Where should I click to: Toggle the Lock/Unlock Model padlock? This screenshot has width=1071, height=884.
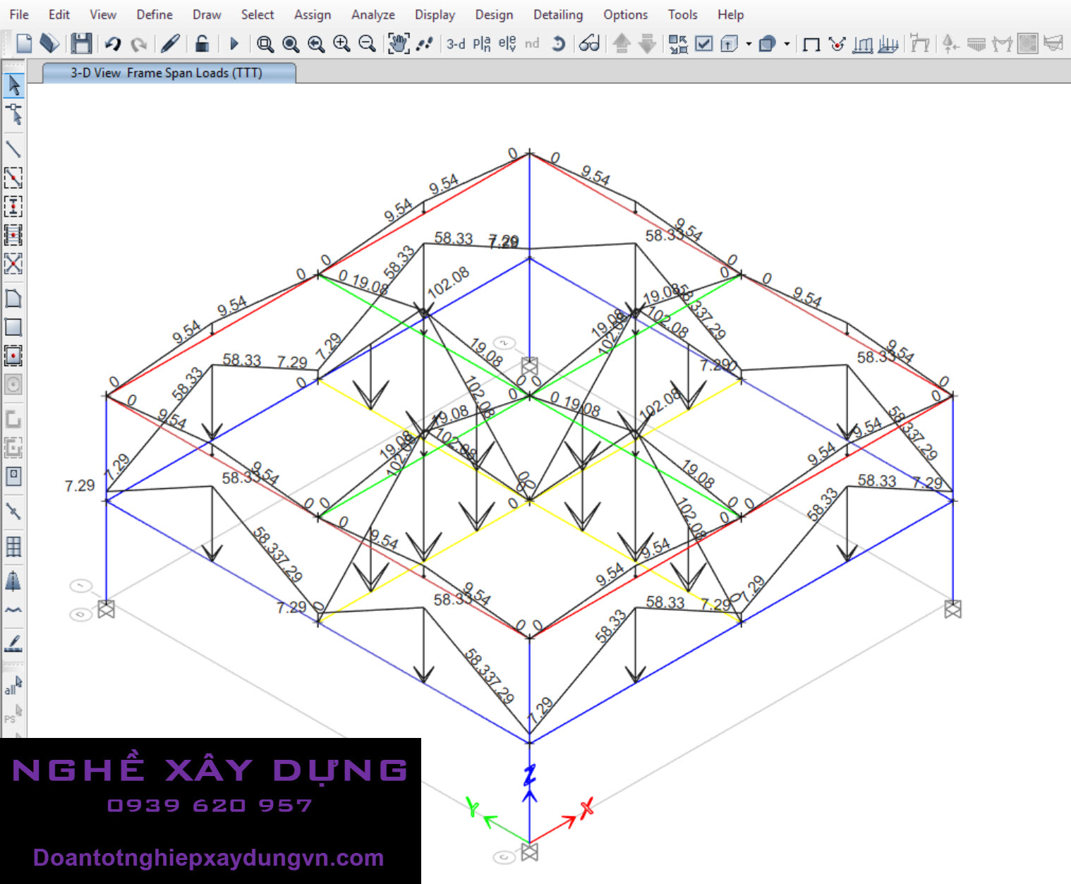click(x=202, y=44)
